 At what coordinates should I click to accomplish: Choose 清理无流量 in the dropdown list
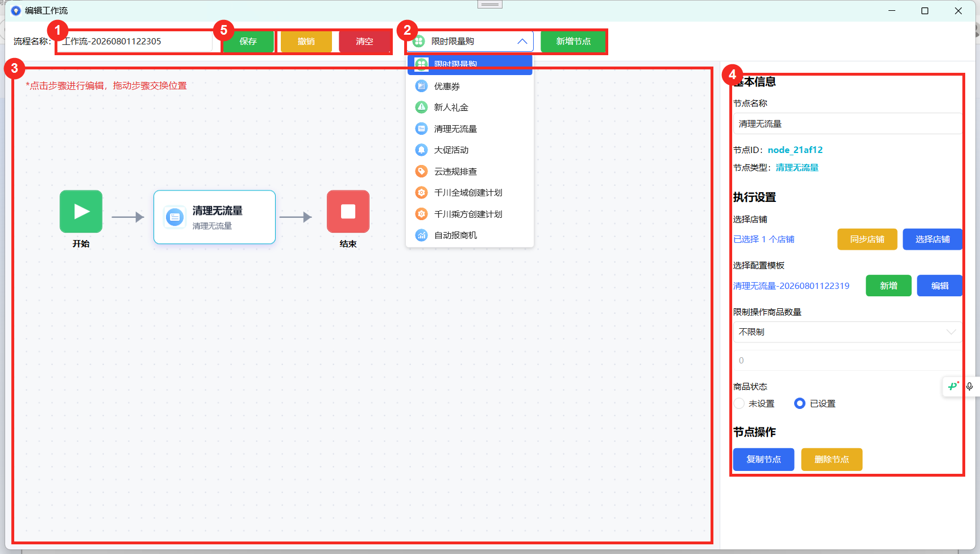point(470,129)
